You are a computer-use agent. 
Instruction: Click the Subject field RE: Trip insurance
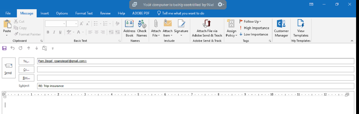tap(195, 86)
